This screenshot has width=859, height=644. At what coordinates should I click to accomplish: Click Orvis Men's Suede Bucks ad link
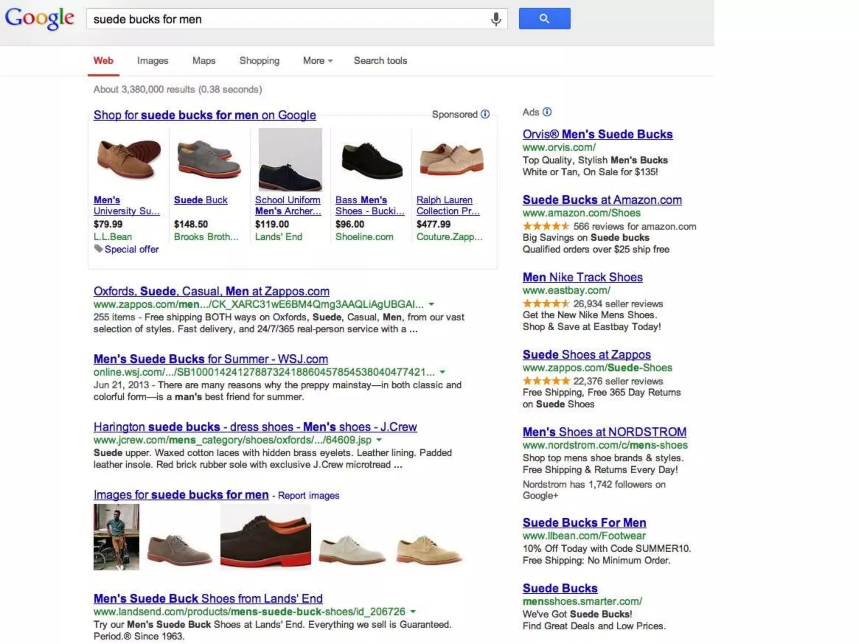tap(597, 134)
